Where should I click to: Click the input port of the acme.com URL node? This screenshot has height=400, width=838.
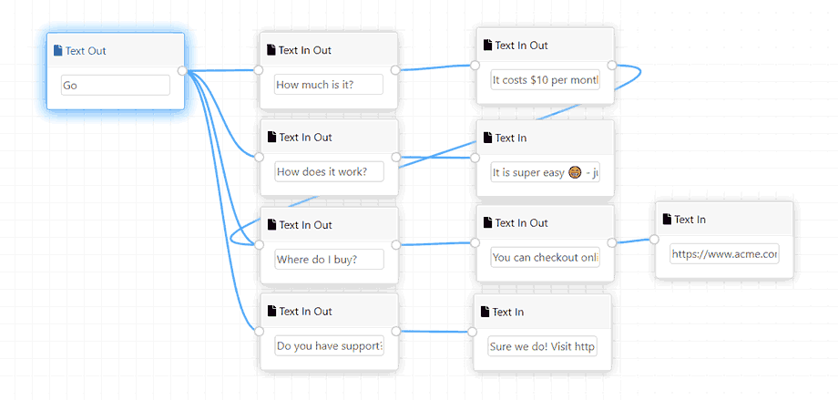[x=654, y=240]
